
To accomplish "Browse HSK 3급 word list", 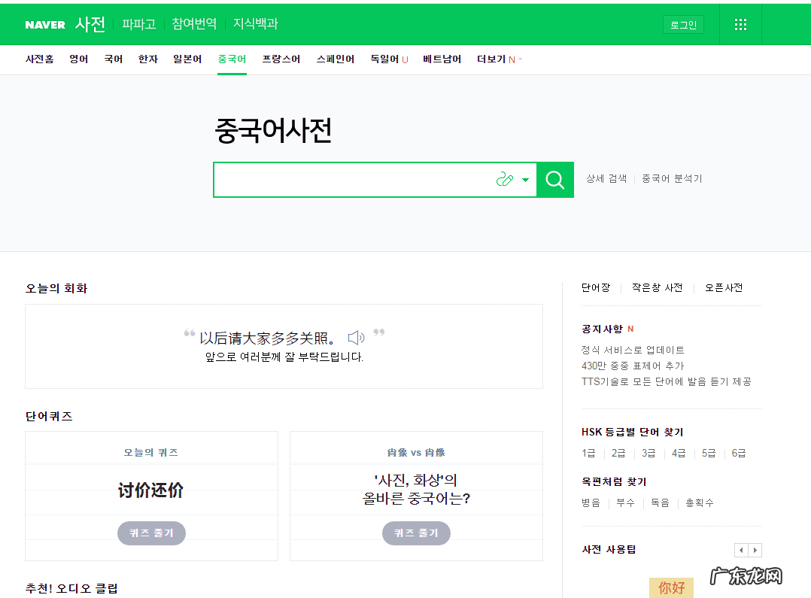I will [648, 453].
